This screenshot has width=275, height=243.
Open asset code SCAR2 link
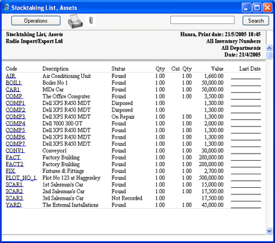pos(14,191)
